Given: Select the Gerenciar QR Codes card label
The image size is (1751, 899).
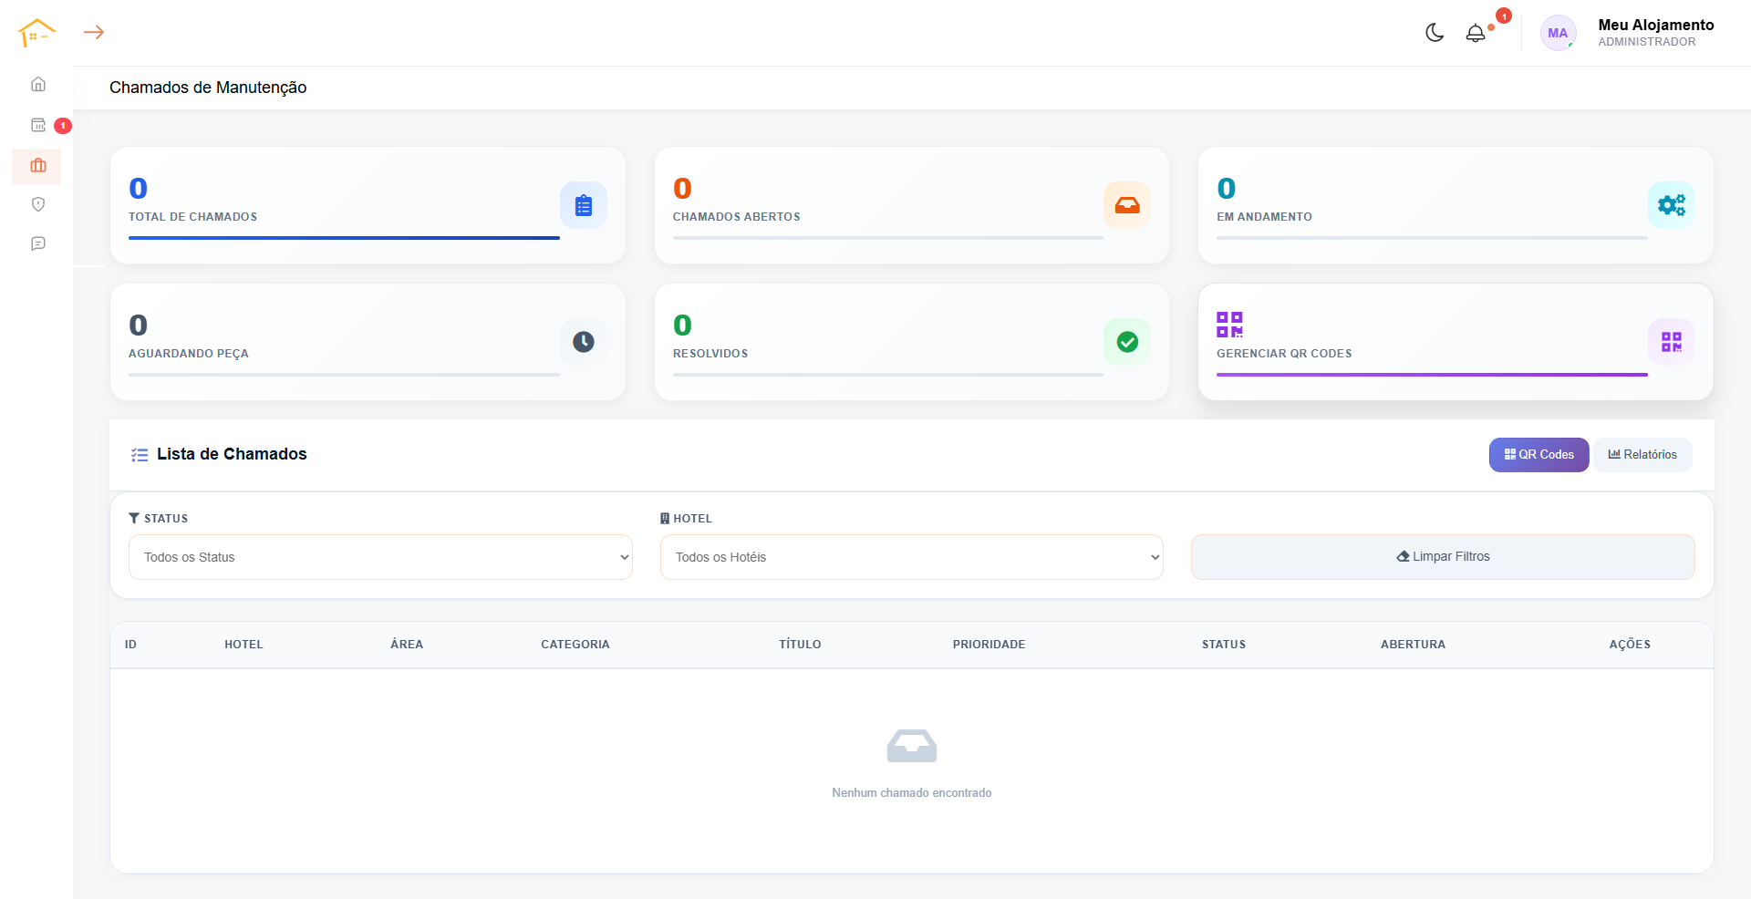Looking at the screenshot, I should tap(1284, 354).
